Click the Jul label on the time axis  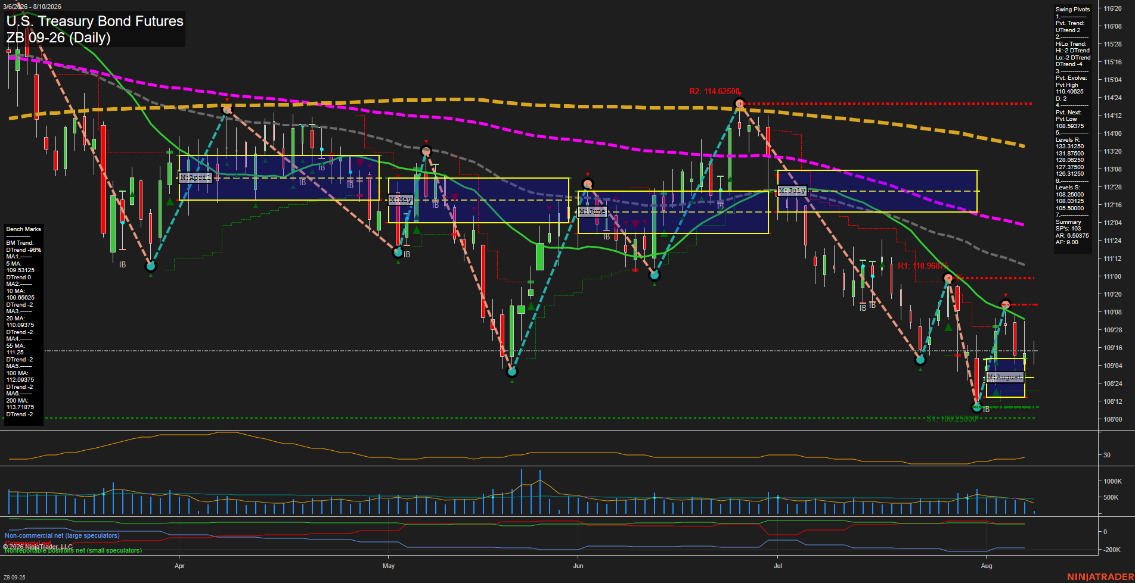coord(778,566)
